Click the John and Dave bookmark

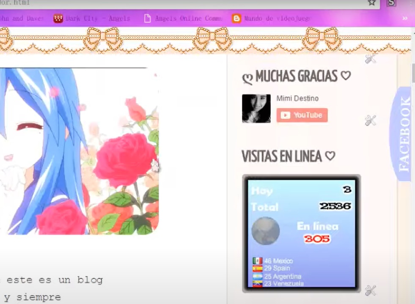[21, 18]
